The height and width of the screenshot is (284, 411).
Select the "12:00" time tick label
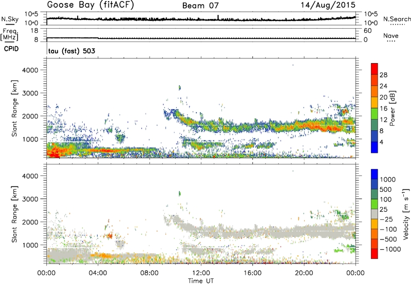[x=201, y=273]
